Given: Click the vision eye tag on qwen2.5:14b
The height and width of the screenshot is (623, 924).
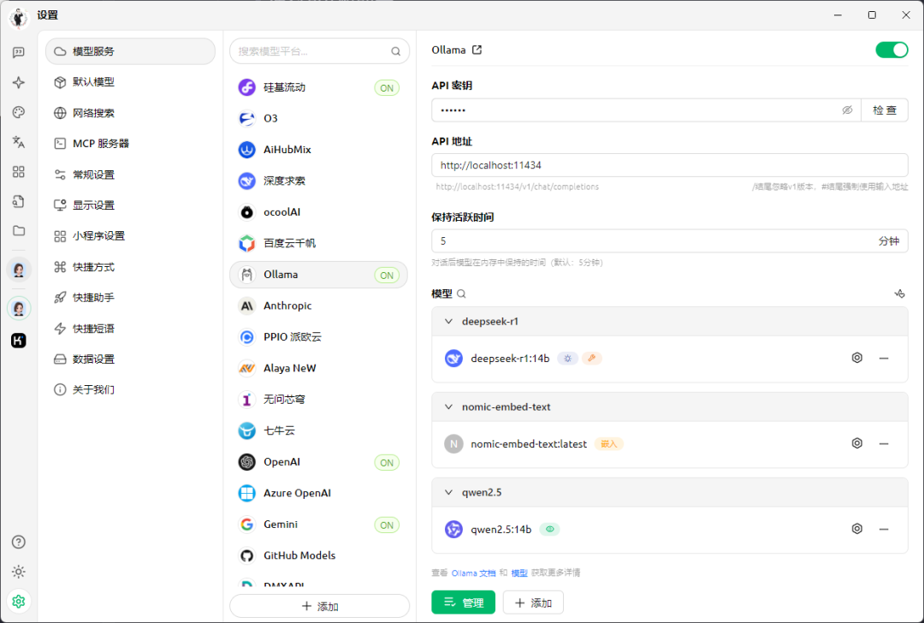Looking at the screenshot, I should click(x=550, y=529).
